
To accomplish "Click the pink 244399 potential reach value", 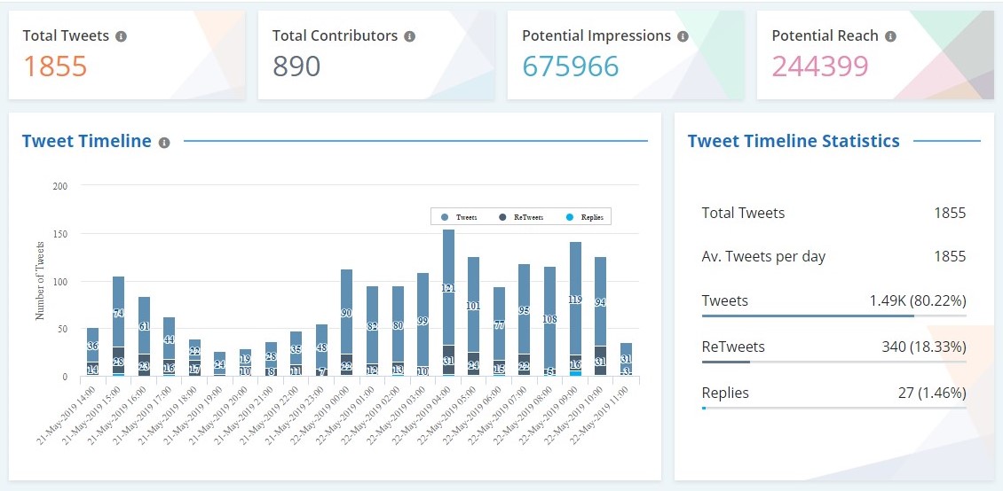I will [x=819, y=66].
